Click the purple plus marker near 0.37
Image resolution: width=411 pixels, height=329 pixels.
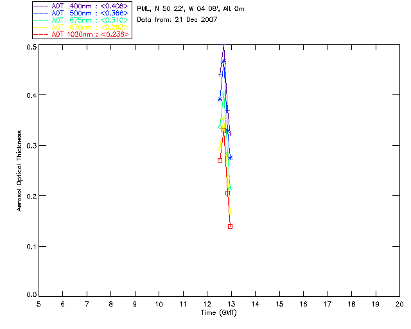pyautogui.click(x=227, y=111)
